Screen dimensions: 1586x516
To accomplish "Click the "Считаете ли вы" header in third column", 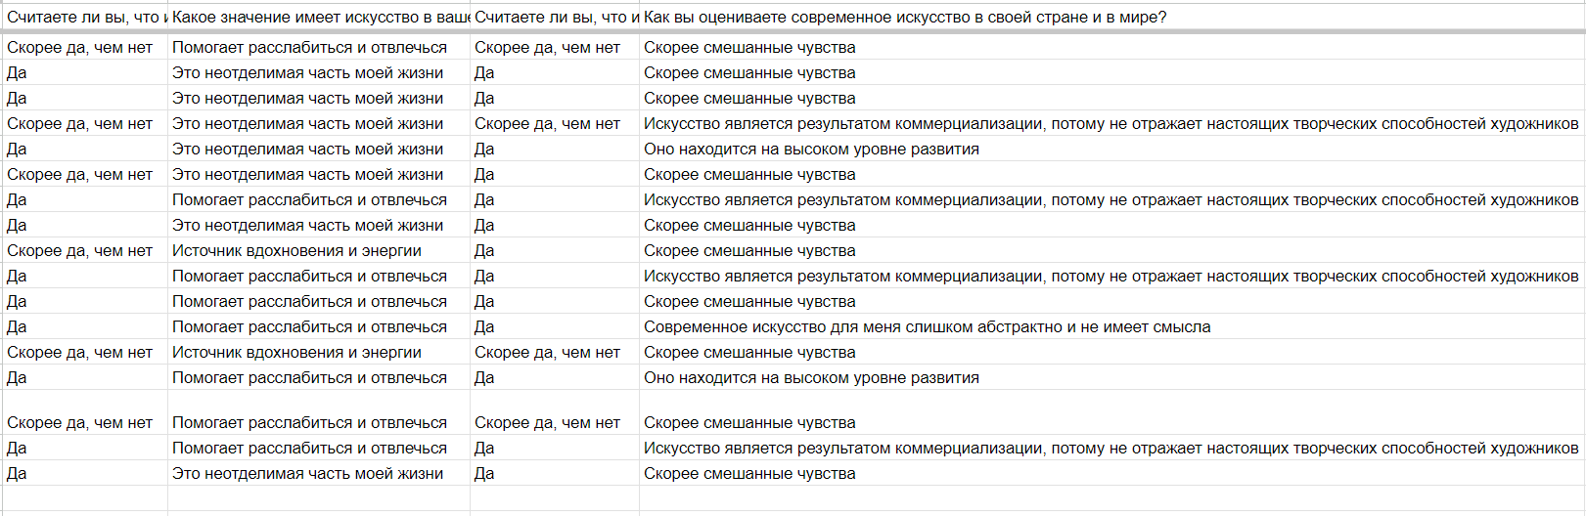I will [555, 18].
